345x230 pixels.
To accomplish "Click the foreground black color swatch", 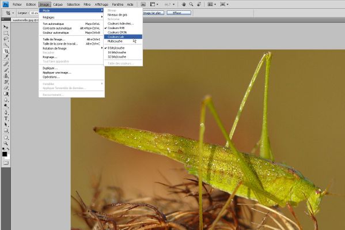I will point(5,154).
